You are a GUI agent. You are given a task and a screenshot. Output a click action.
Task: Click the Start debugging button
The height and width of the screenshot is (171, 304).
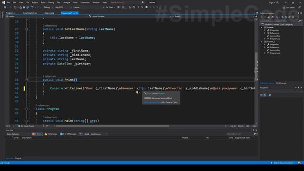tap(110, 7)
